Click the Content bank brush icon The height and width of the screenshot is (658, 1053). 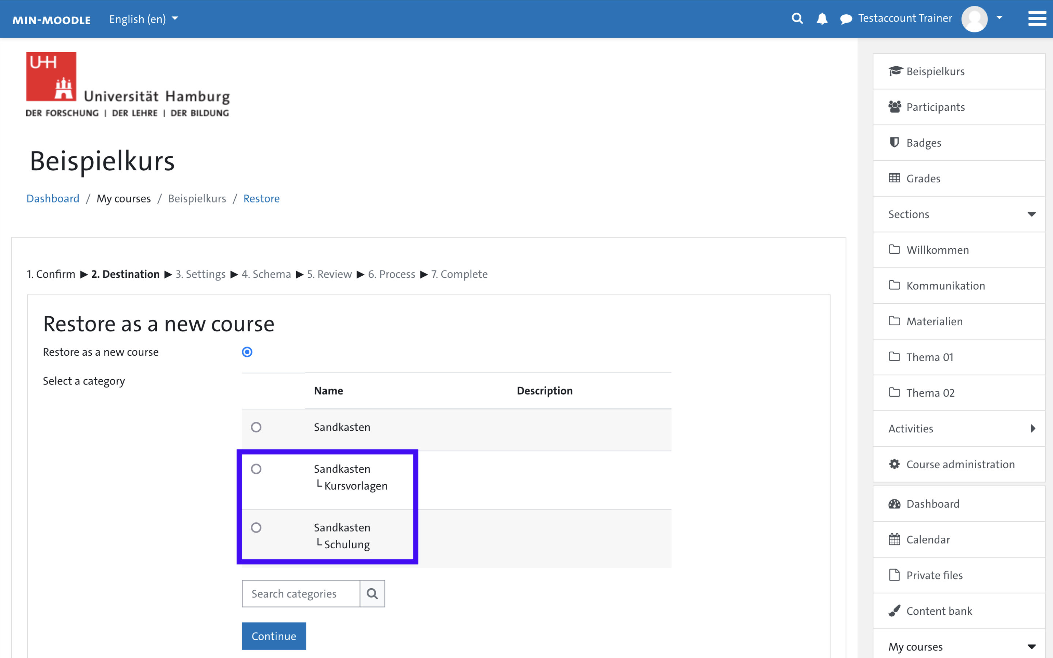(x=895, y=610)
